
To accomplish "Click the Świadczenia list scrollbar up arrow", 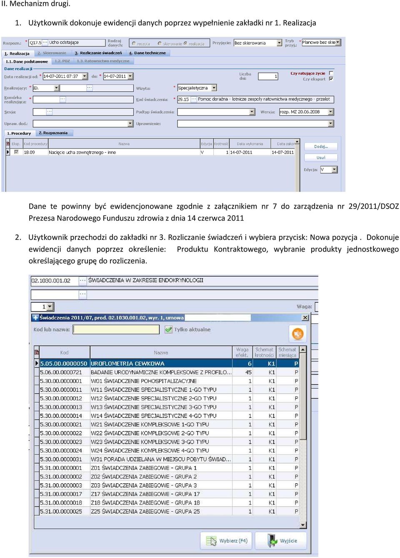I will 303,349.
